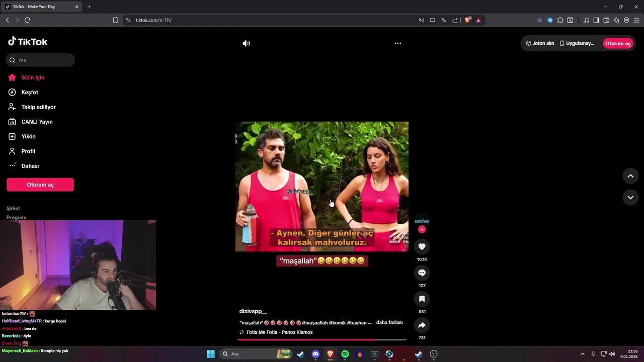This screenshot has width=644, height=362.
Task: Open the Yükle upload page
Action: pos(28,136)
